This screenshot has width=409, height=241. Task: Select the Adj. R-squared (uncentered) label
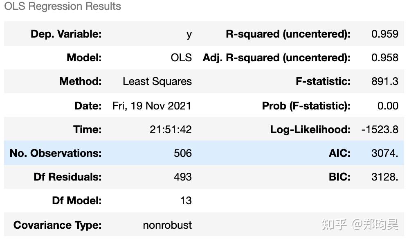click(277, 58)
